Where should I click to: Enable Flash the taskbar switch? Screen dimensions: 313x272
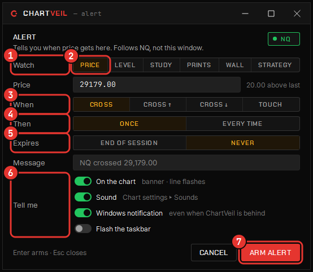point(83,229)
